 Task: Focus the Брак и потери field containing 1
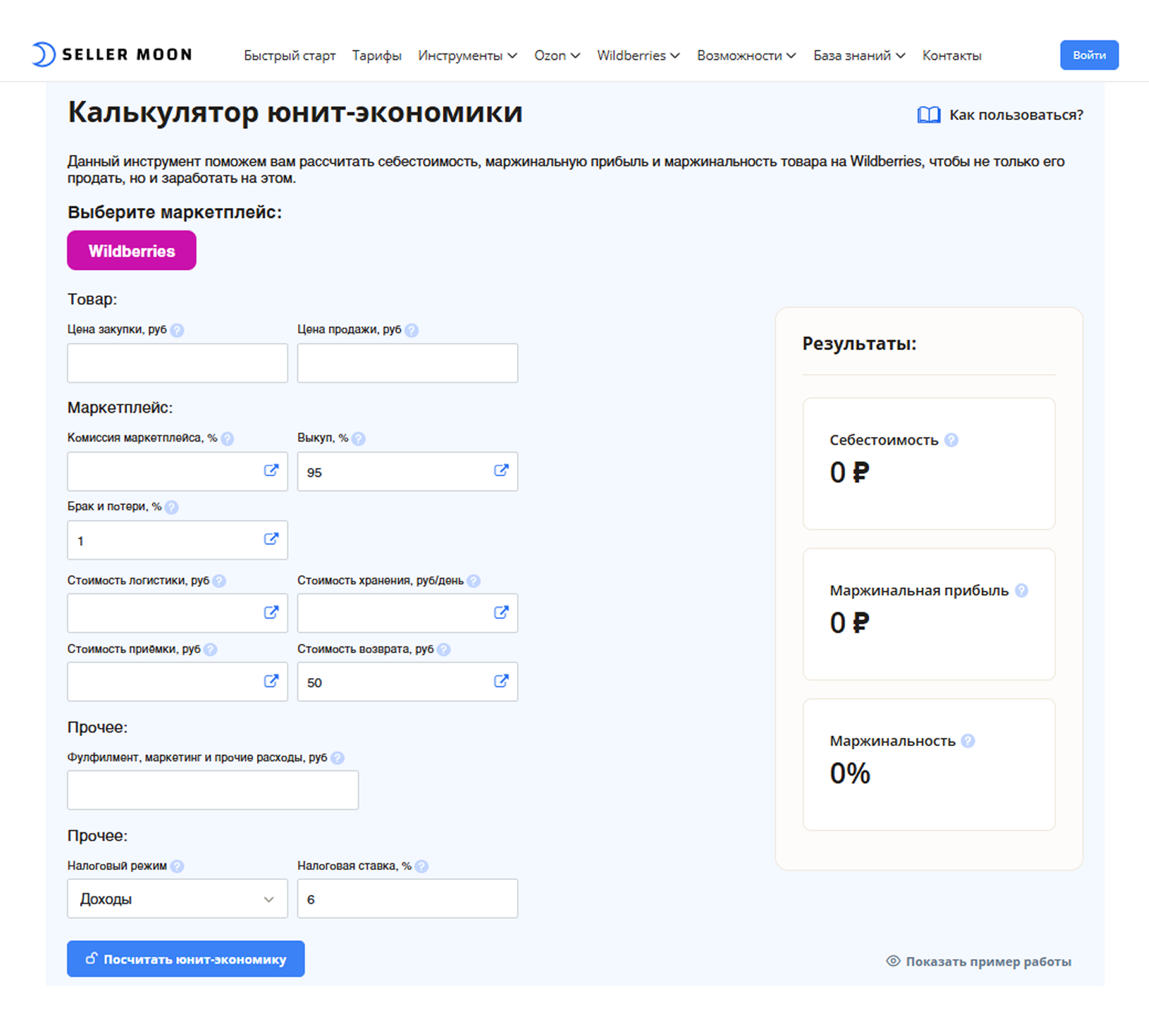click(178, 540)
